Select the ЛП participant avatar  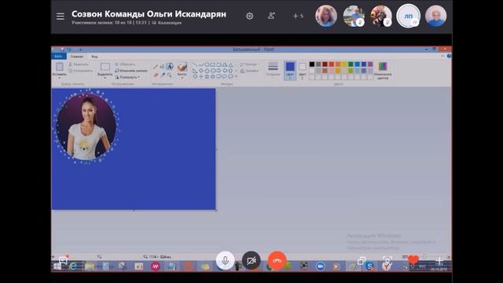click(409, 16)
